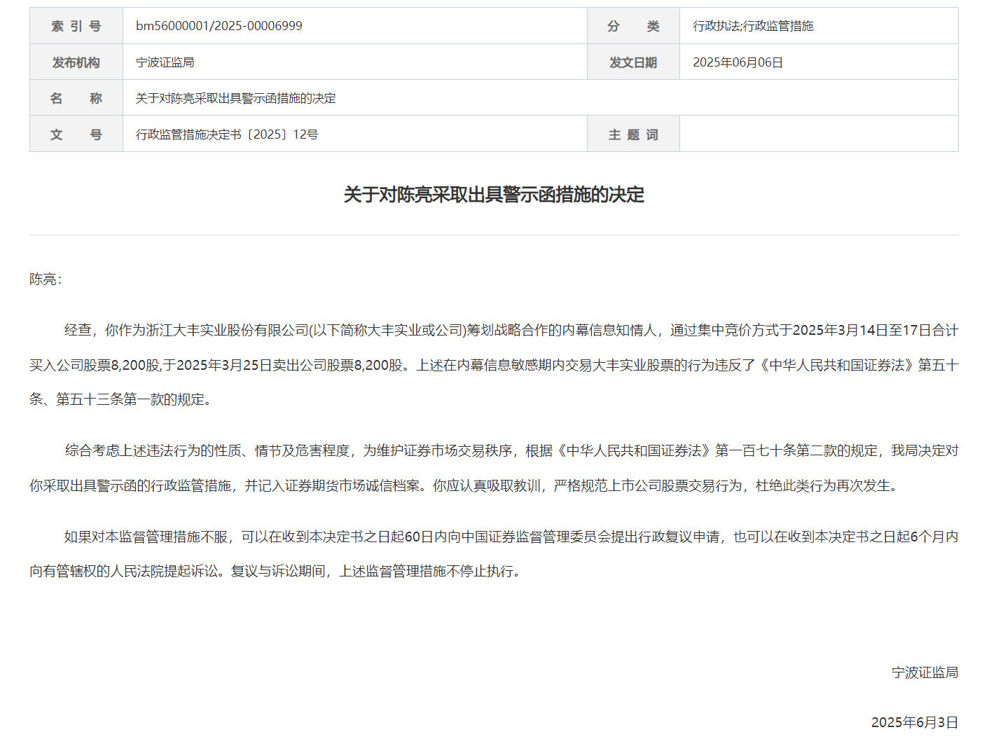Image resolution: width=982 pixels, height=753 pixels.
Task: Click the salutation 陈亮:
Action: pos(46,279)
